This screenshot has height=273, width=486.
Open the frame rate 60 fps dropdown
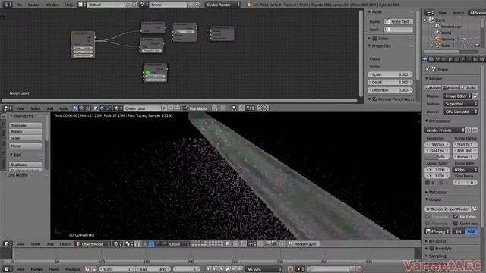tap(465, 170)
